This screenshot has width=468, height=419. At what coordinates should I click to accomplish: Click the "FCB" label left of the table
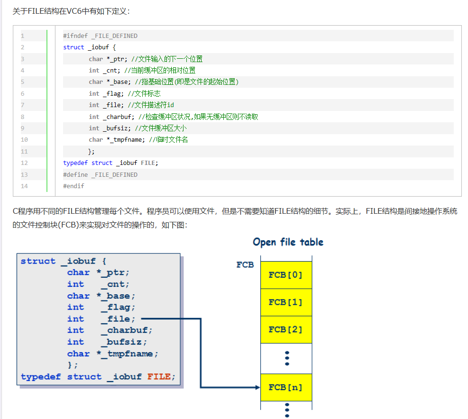click(x=245, y=265)
